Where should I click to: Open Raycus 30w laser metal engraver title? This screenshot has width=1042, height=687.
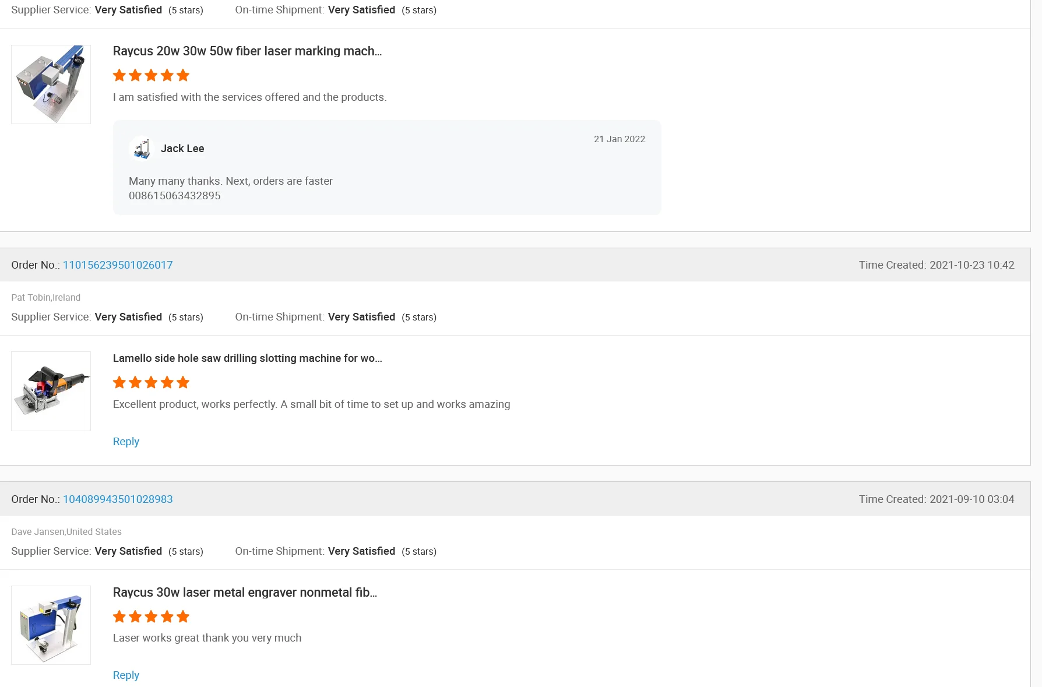(x=245, y=593)
